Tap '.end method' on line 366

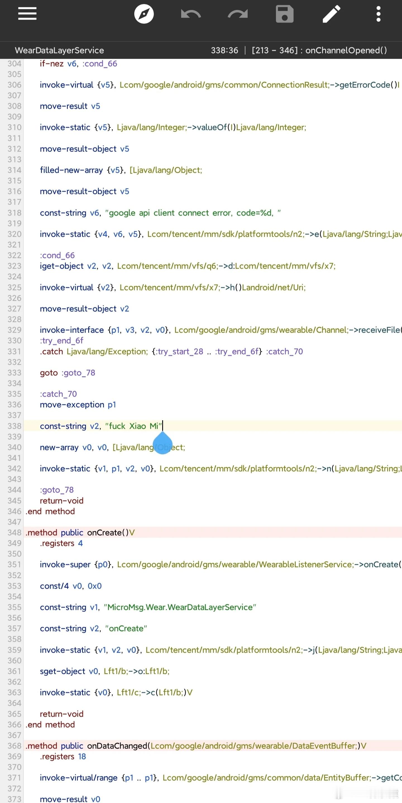[50, 724]
